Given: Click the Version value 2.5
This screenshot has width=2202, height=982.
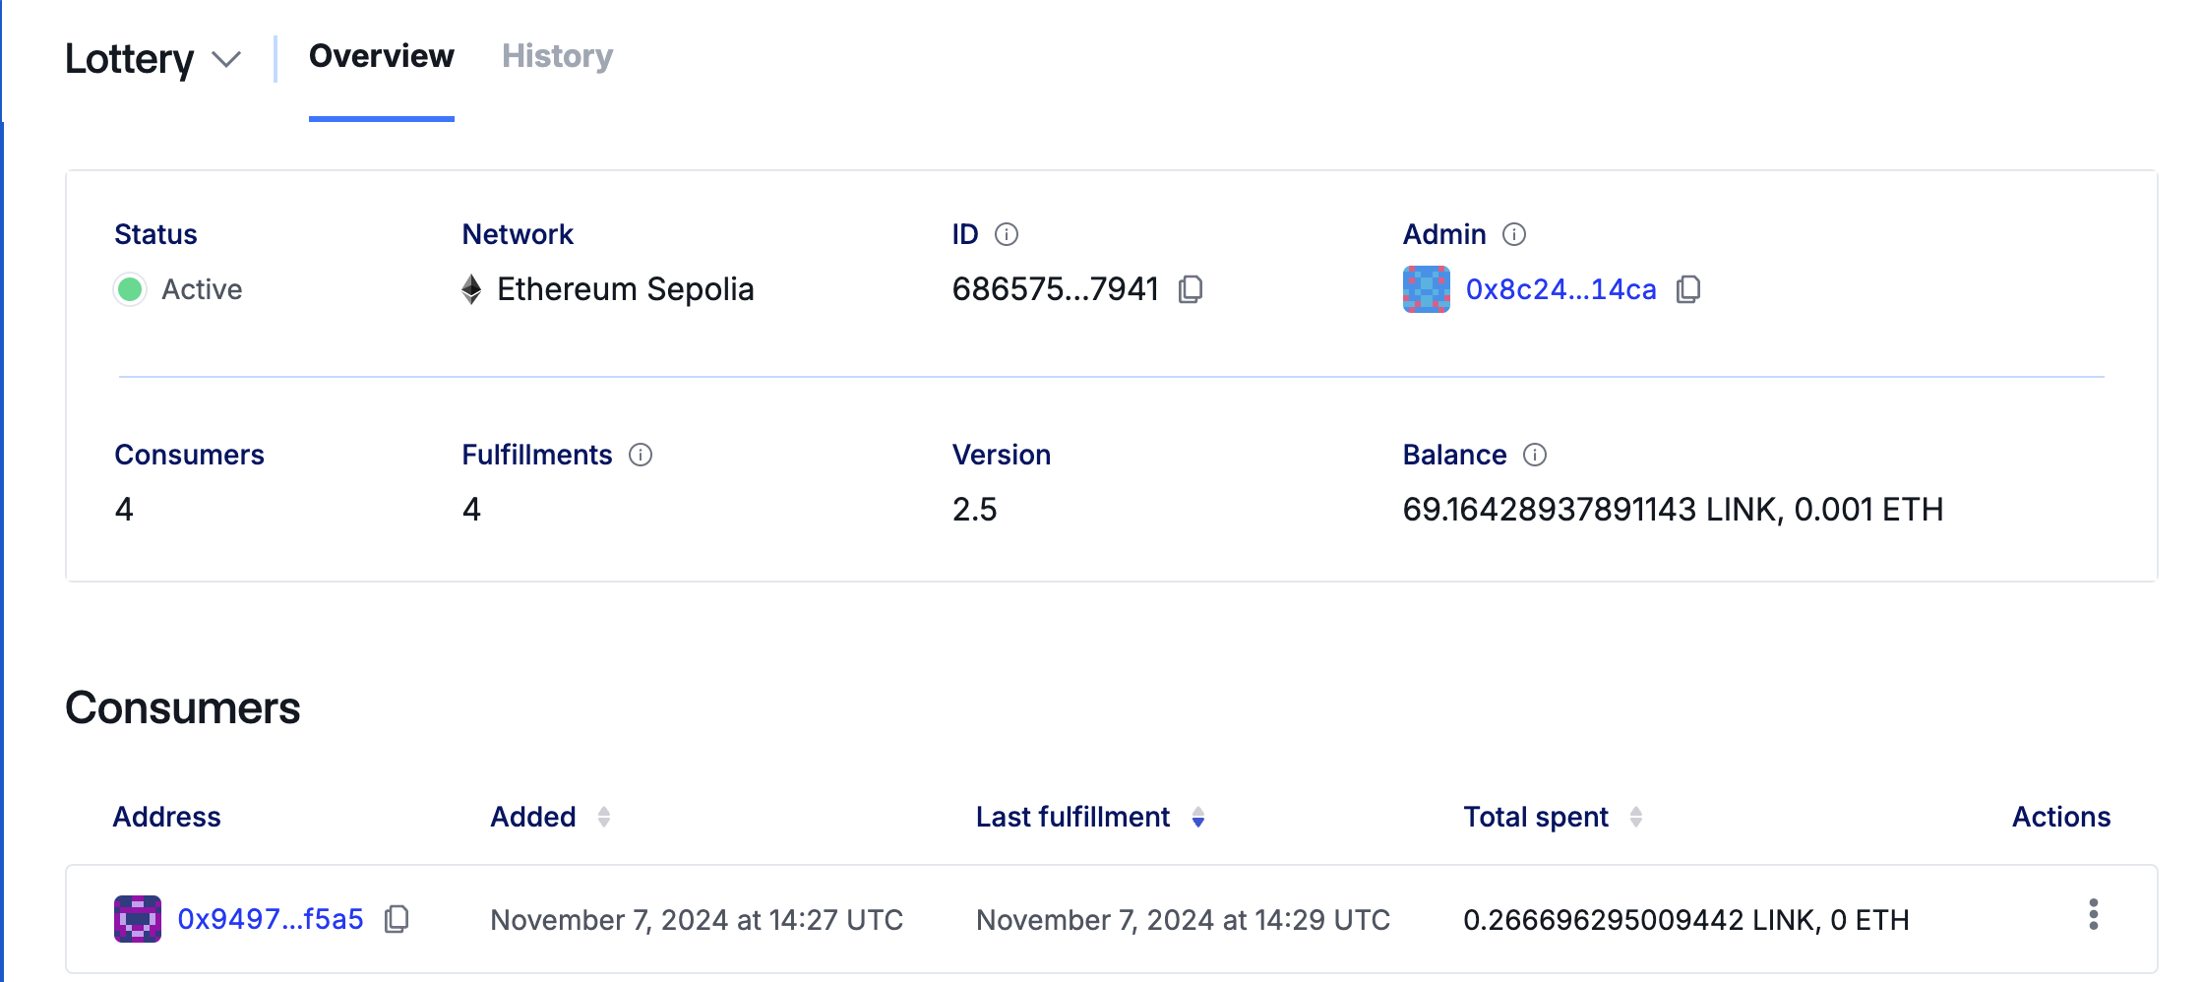Looking at the screenshot, I should pos(974,510).
